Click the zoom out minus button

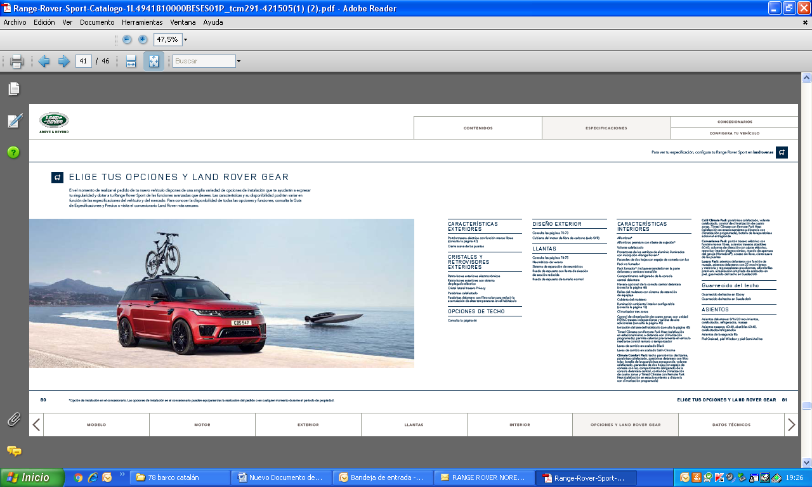(127, 39)
